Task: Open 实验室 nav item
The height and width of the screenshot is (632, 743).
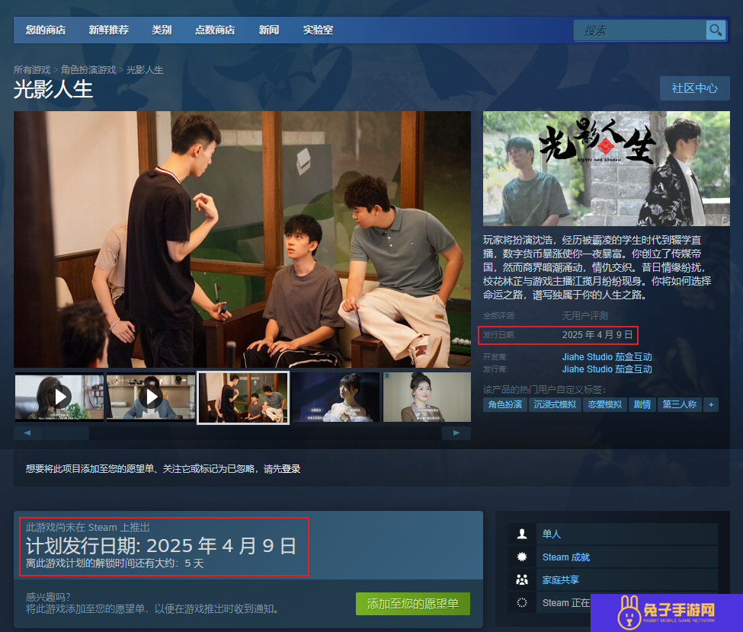Action: [x=318, y=30]
